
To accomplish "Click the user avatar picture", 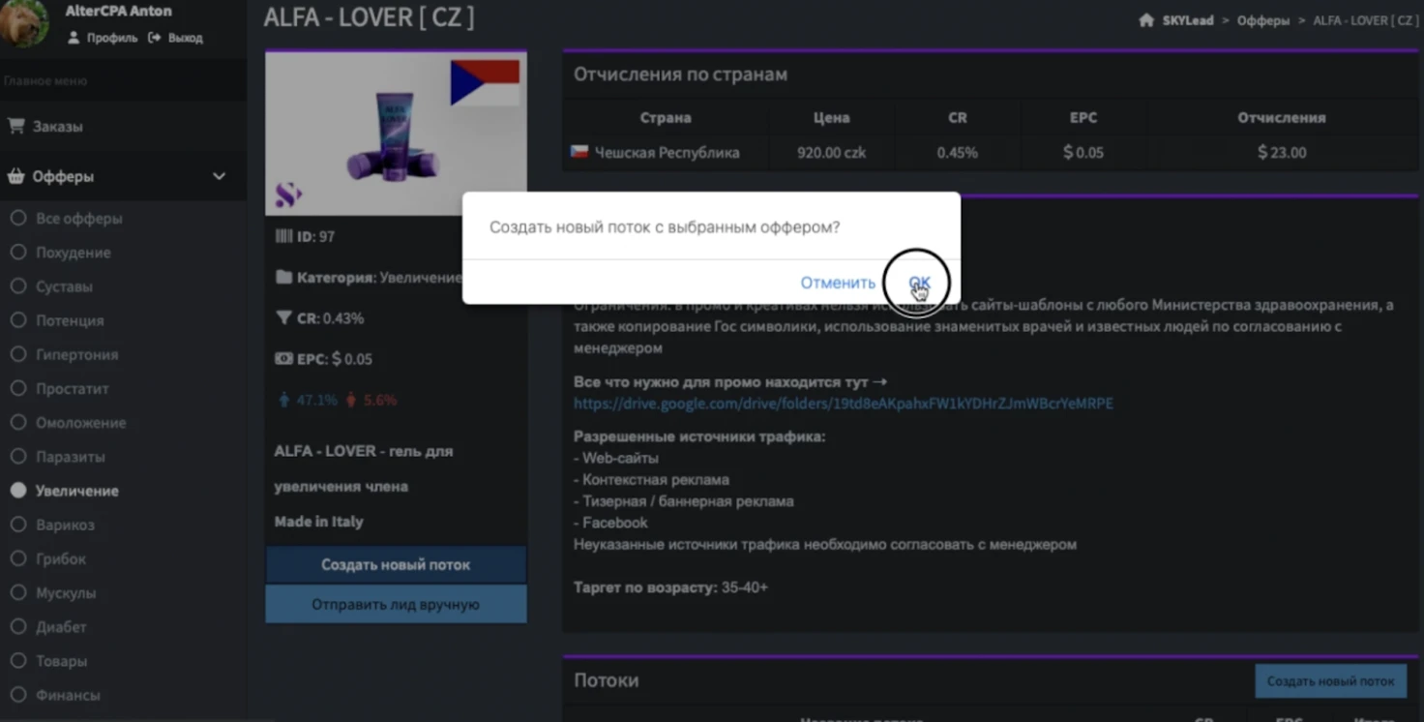I will point(23,23).
